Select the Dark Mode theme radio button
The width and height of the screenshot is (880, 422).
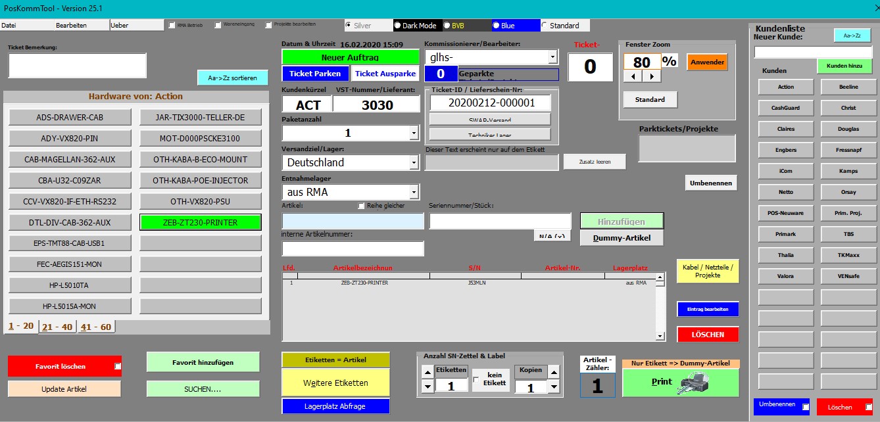[399, 26]
